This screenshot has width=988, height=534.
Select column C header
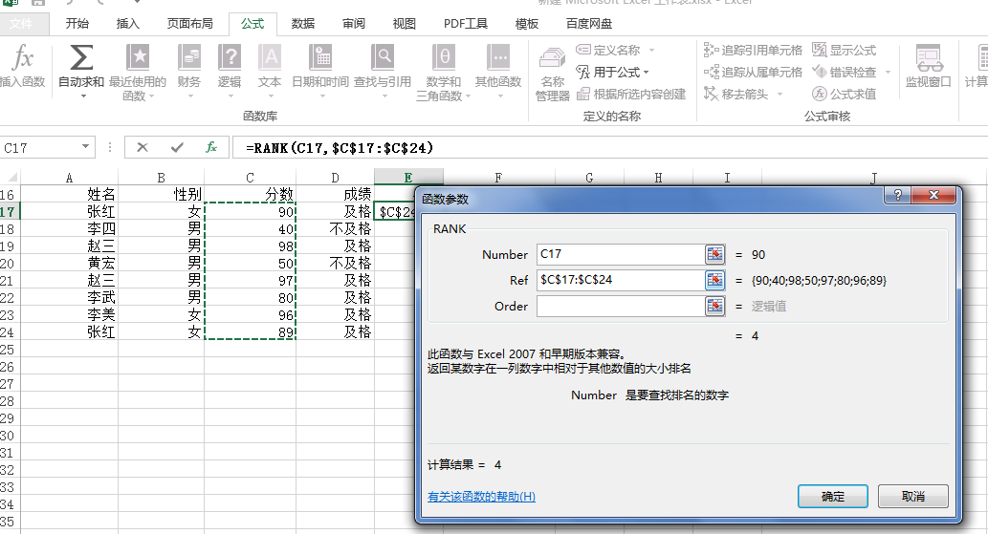click(251, 178)
